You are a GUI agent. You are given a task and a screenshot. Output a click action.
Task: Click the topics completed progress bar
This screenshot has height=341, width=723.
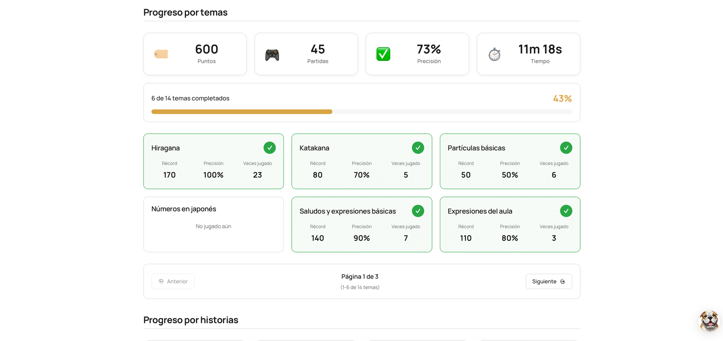click(x=361, y=112)
